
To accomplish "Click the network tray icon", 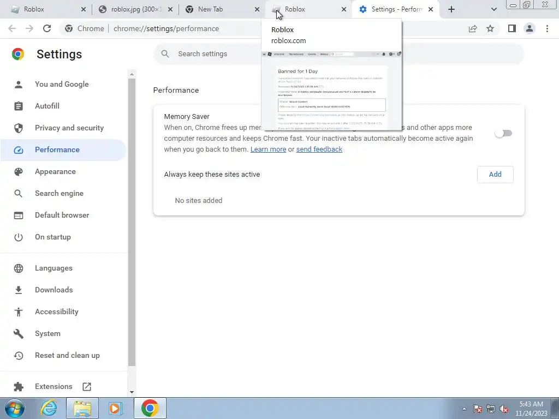I will pyautogui.click(x=491, y=409).
